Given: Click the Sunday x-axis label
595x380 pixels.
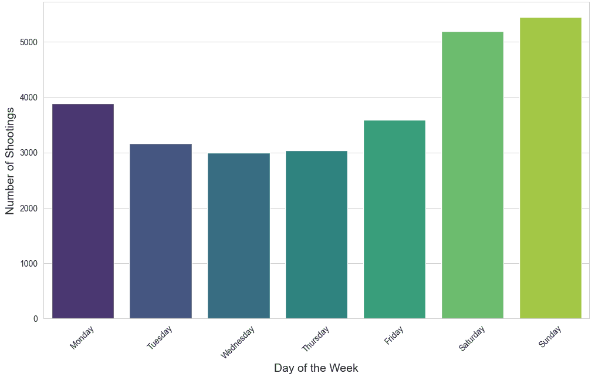Looking at the screenshot, I should pos(550,337).
